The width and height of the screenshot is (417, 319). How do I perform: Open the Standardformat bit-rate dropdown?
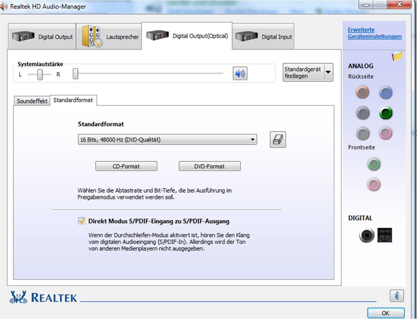pyautogui.click(x=167, y=139)
